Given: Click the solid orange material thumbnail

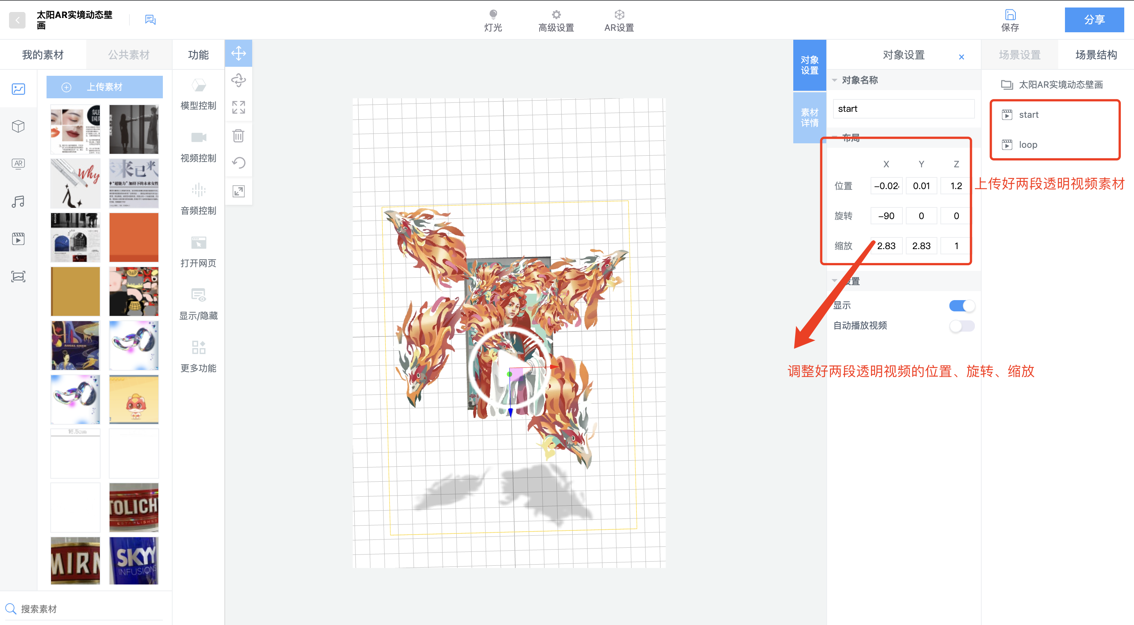Looking at the screenshot, I should [x=133, y=237].
